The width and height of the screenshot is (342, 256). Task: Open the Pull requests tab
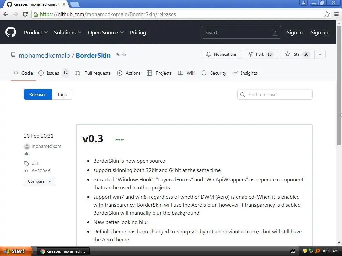[x=93, y=73]
